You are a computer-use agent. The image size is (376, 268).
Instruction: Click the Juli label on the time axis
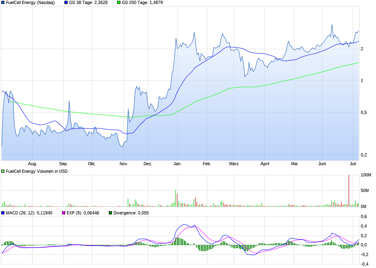click(354, 163)
